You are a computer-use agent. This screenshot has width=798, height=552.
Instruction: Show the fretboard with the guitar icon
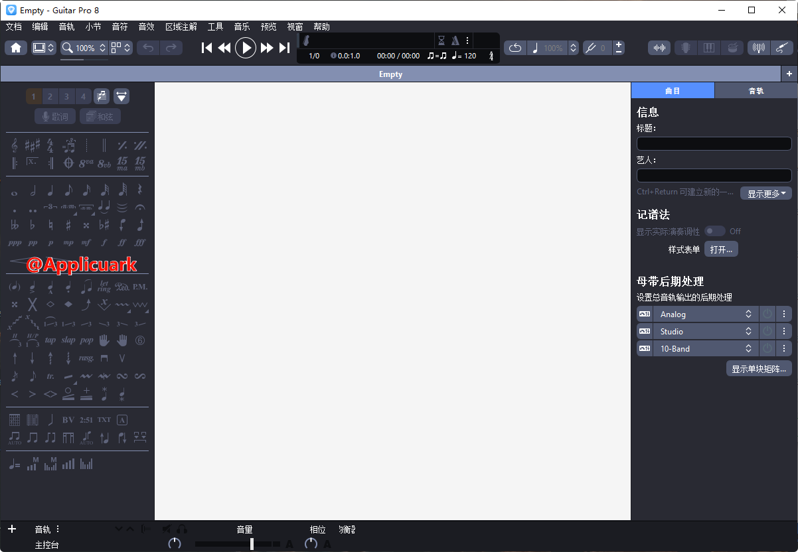click(x=685, y=47)
